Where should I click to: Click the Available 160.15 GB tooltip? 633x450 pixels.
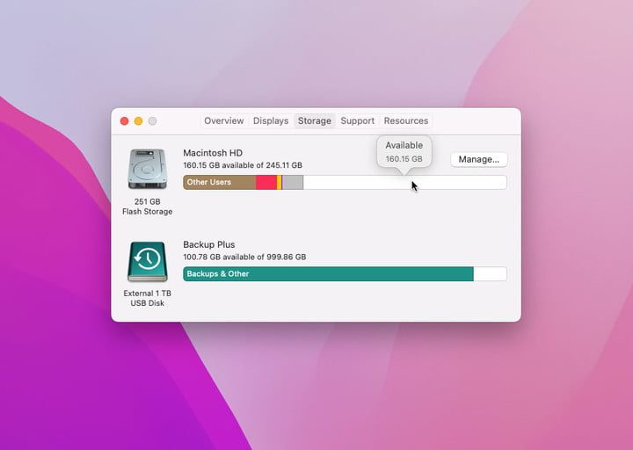(x=404, y=152)
